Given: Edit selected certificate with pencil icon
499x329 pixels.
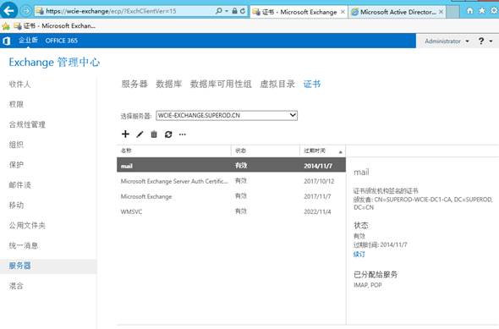Looking at the screenshot, I should (140, 134).
